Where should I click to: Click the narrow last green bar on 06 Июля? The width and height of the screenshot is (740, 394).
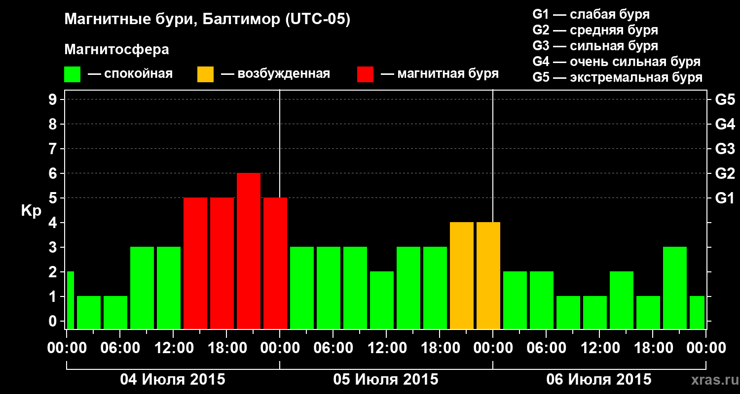697,312
